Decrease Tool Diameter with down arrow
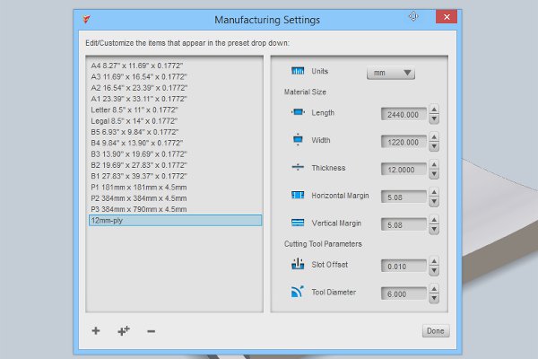 tap(434, 298)
